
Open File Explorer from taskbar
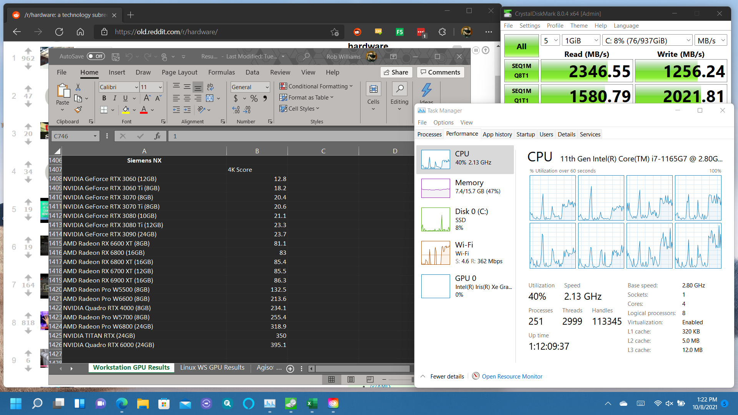pyautogui.click(x=143, y=403)
